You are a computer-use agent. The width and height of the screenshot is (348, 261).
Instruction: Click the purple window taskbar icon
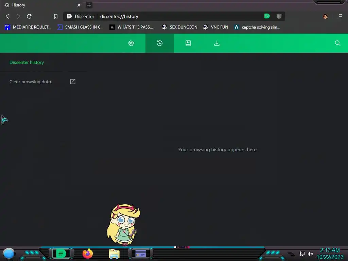pos(141,254)
